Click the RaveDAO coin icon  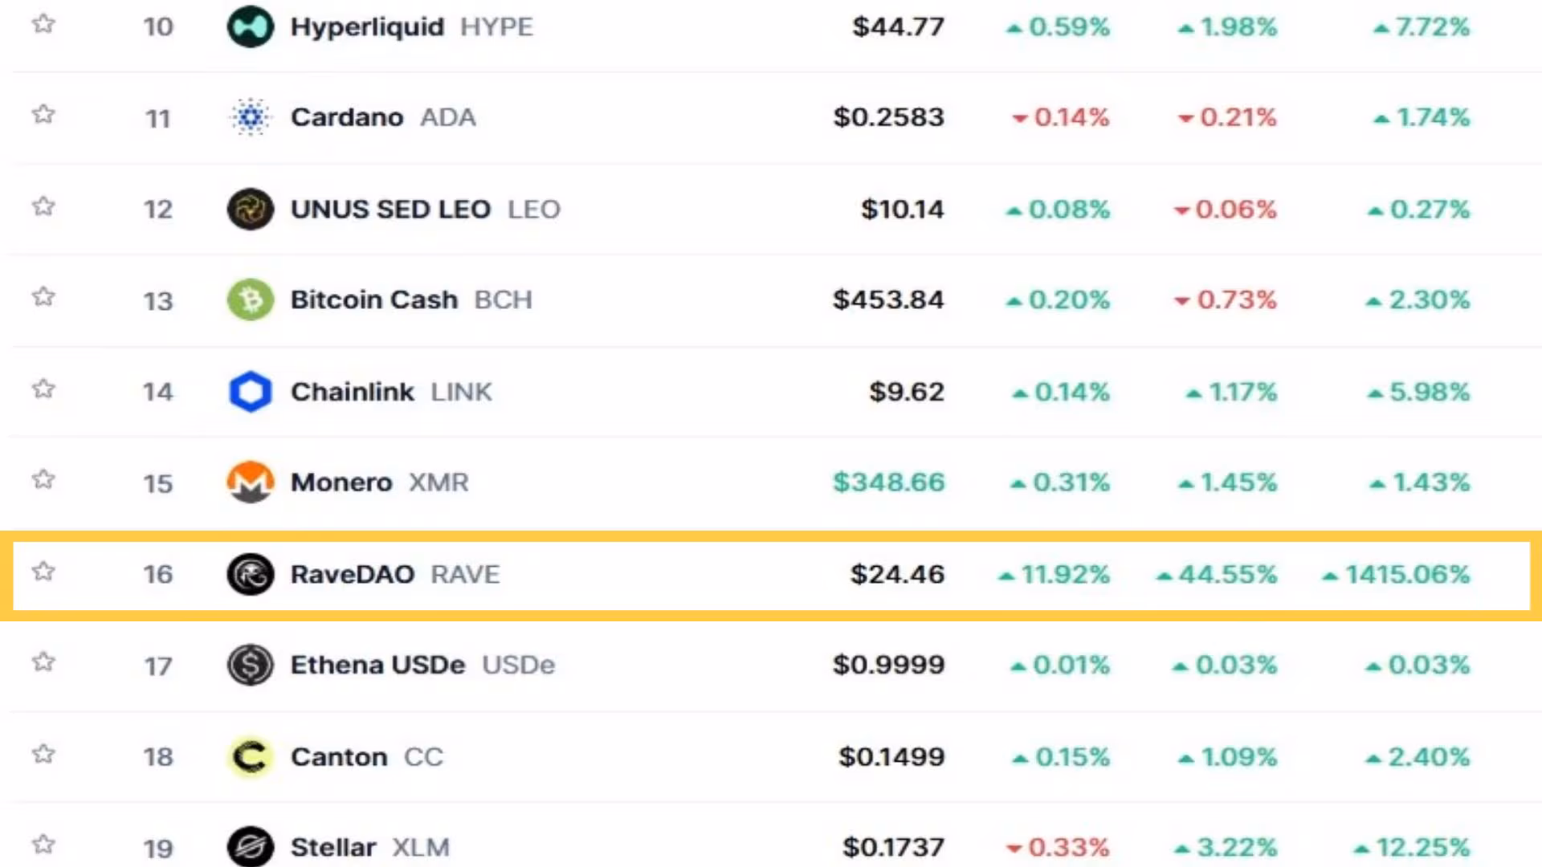click(251, 574)
